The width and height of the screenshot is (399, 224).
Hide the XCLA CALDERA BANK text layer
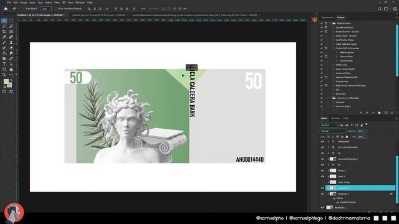(x=322, y=147)
